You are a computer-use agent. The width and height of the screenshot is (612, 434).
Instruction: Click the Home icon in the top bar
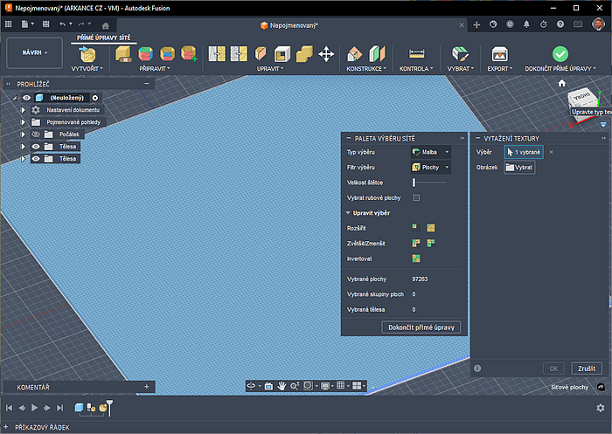pyautogui.click(x=106, y=26)
